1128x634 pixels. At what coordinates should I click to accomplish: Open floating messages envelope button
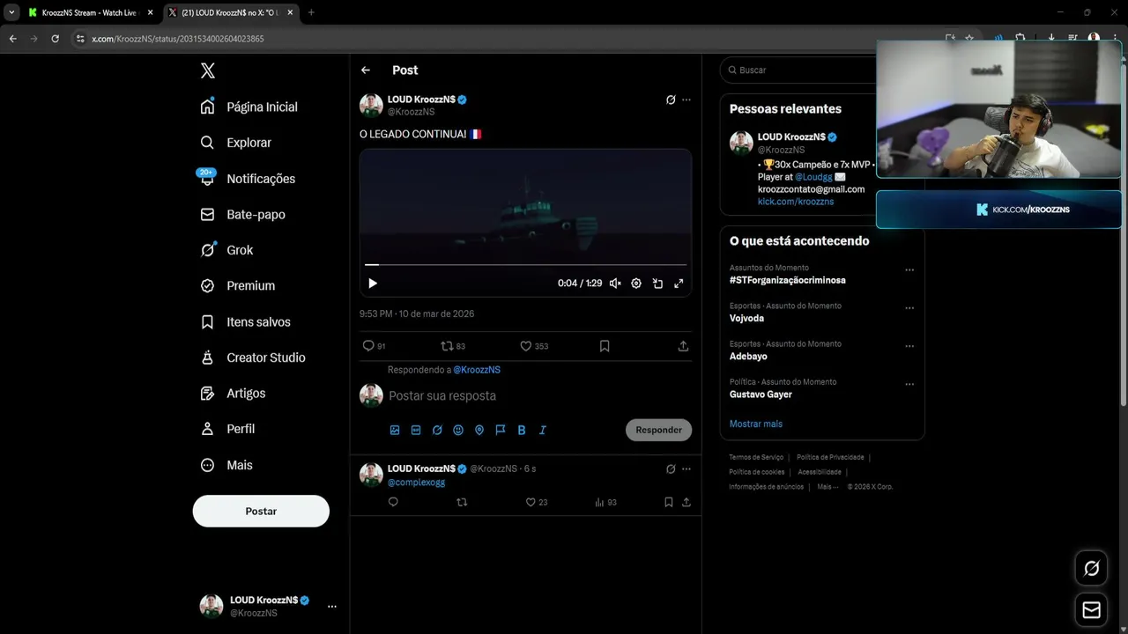1091,609
